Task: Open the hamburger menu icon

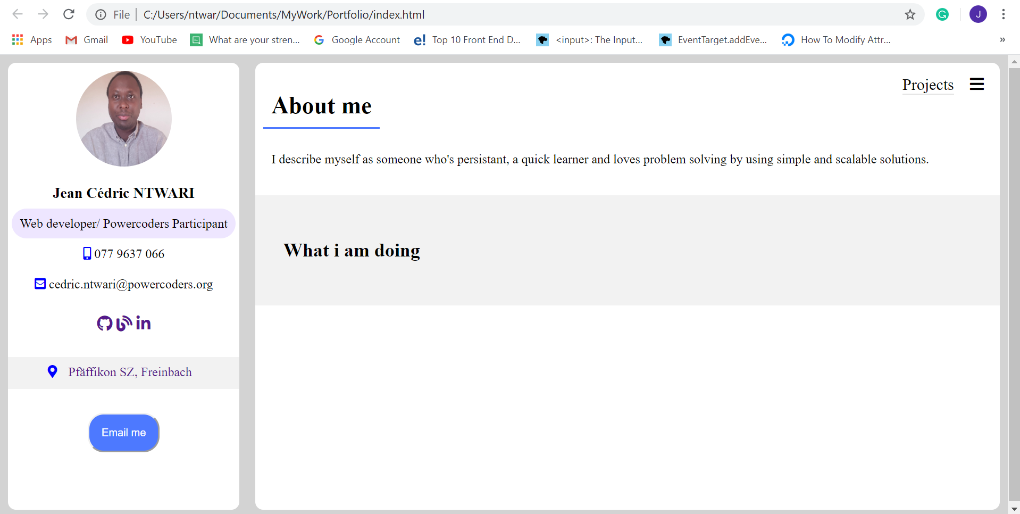Action: point(976,84)
